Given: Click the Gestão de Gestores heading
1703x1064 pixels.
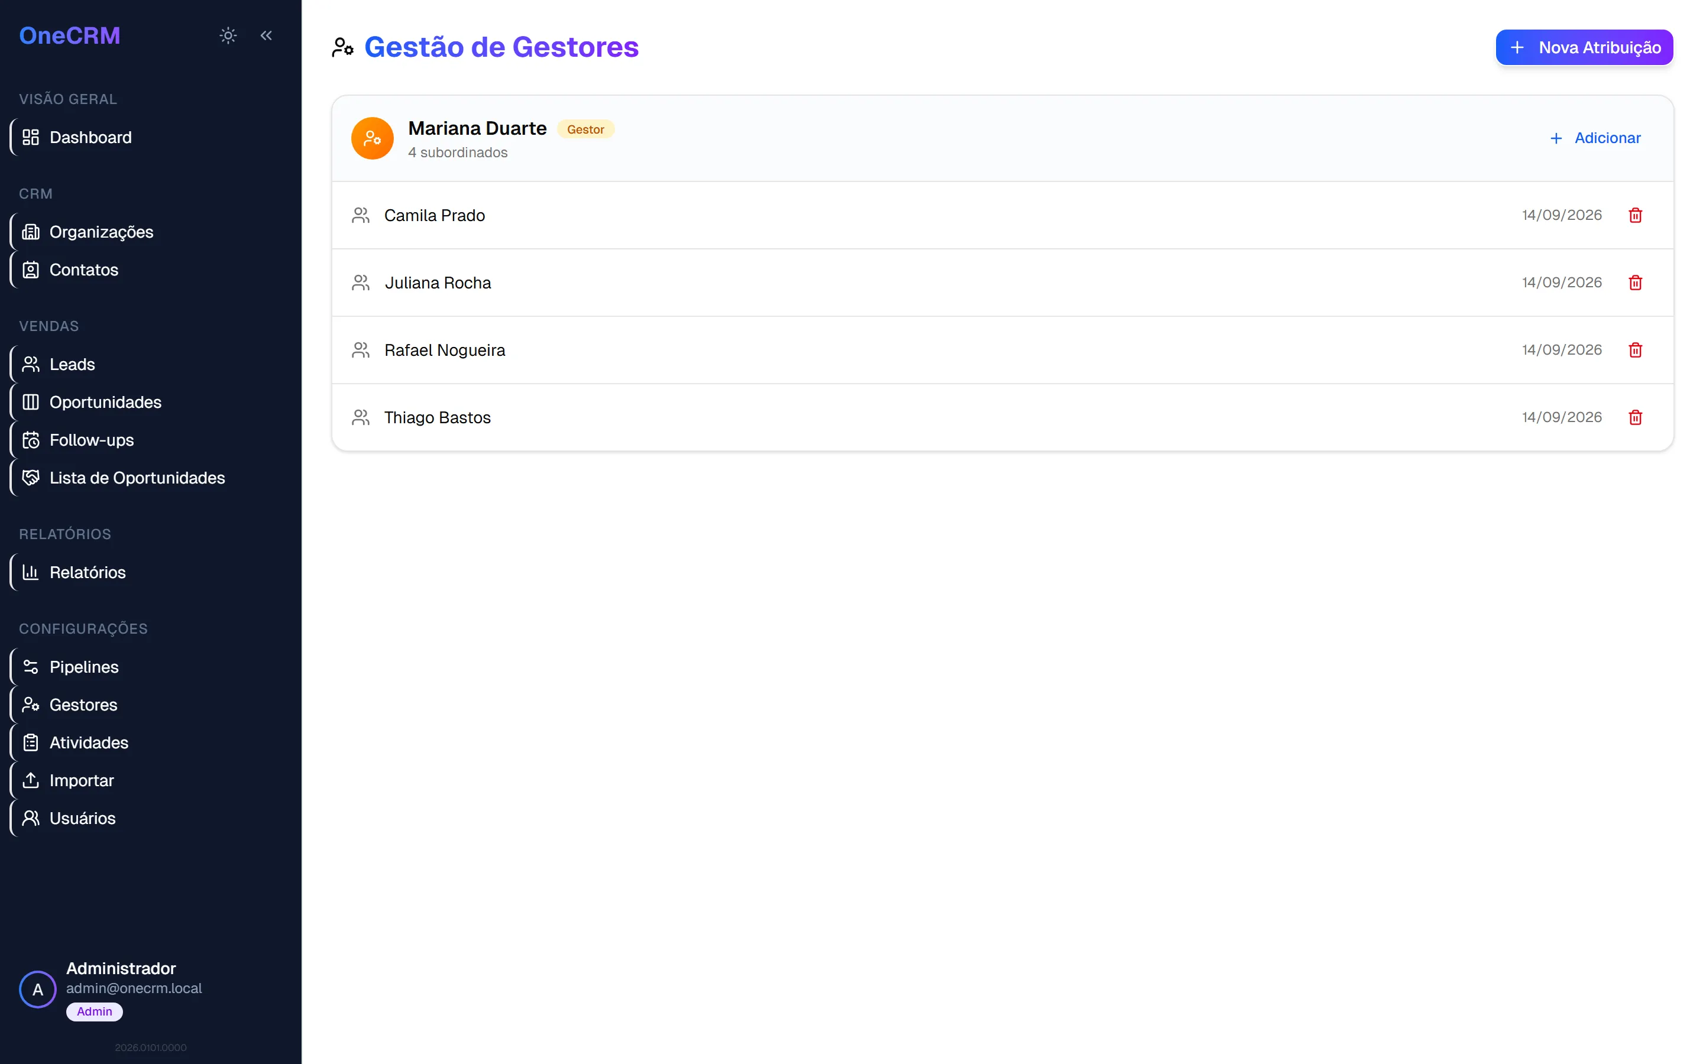Looking at the screenshot, I should tap(501, 47).
